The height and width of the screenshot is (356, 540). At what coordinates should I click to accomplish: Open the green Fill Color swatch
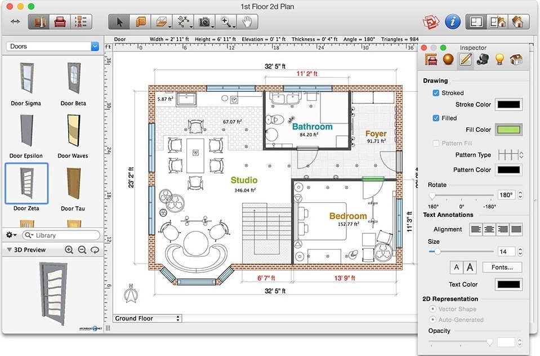pyautogui.click(x=508, y=130)
